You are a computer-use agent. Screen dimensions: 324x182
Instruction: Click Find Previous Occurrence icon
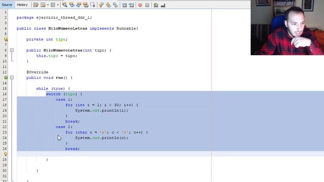click(72, 5)
